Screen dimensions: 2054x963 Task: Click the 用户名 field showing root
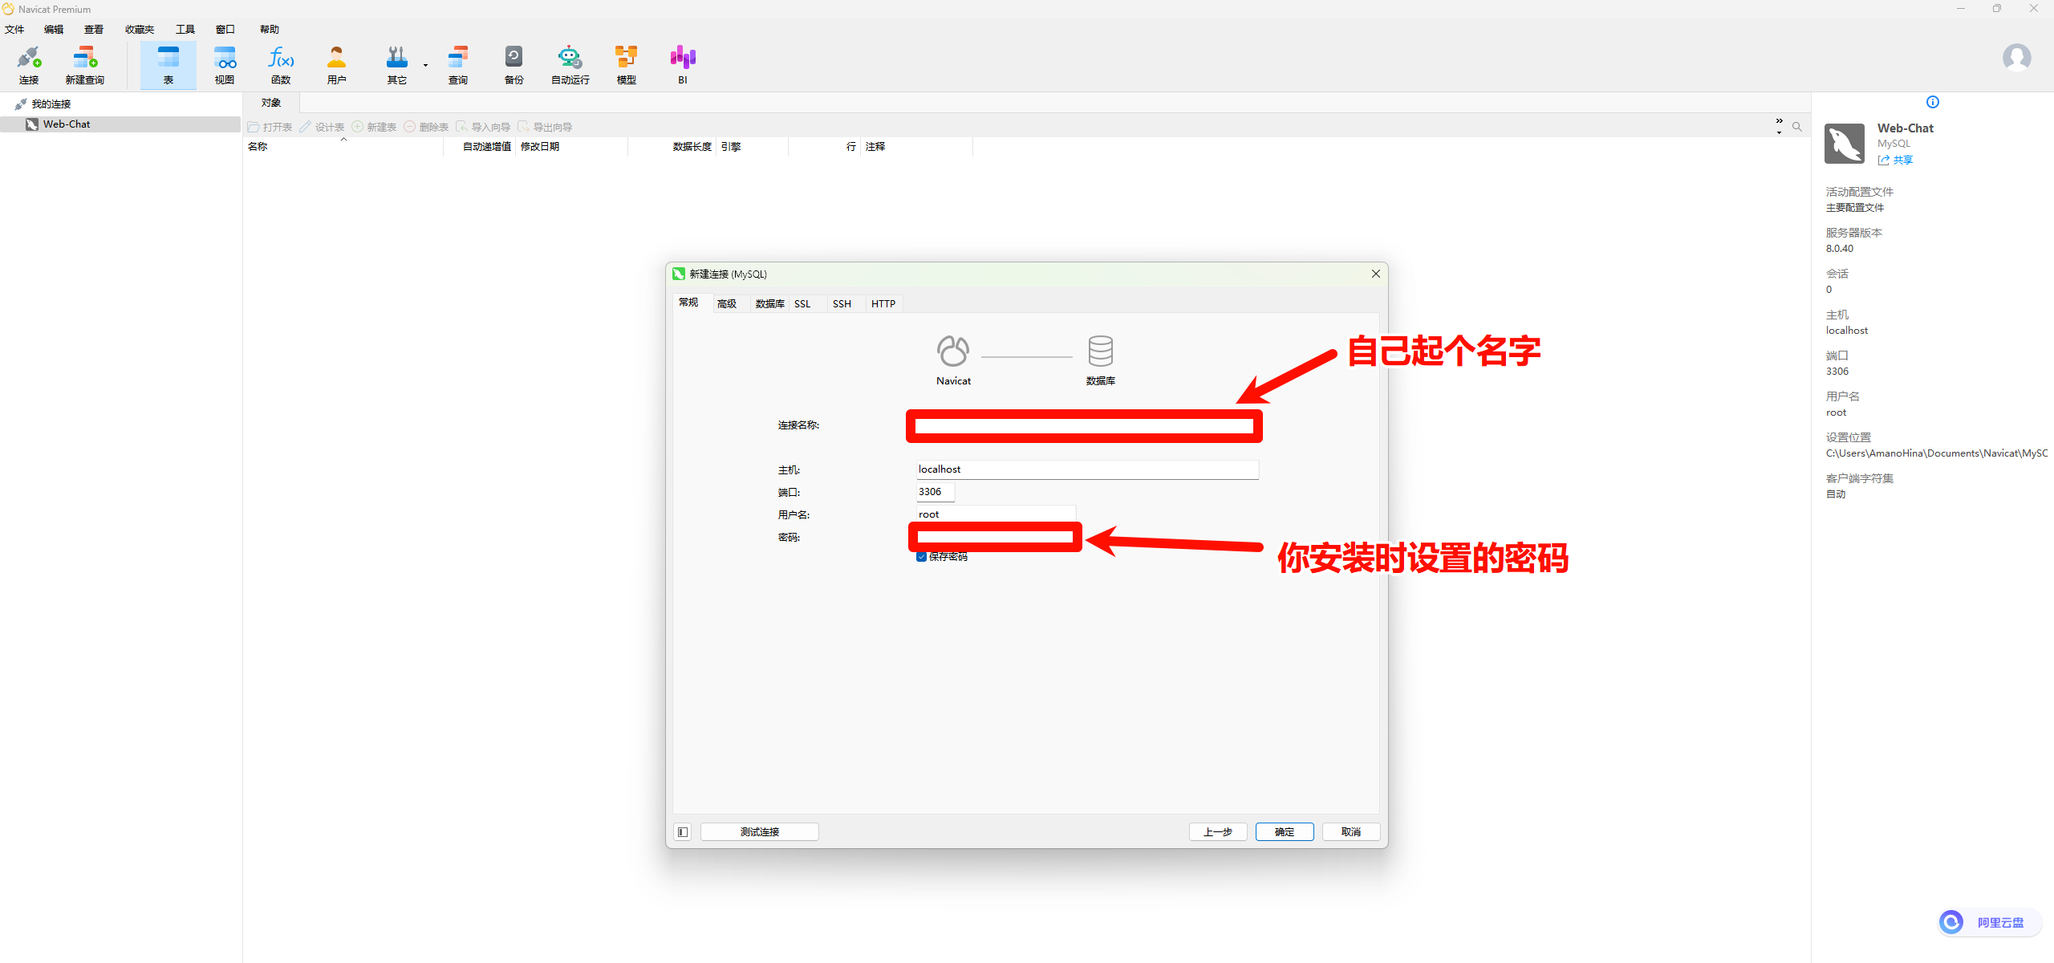pos(996,514)
